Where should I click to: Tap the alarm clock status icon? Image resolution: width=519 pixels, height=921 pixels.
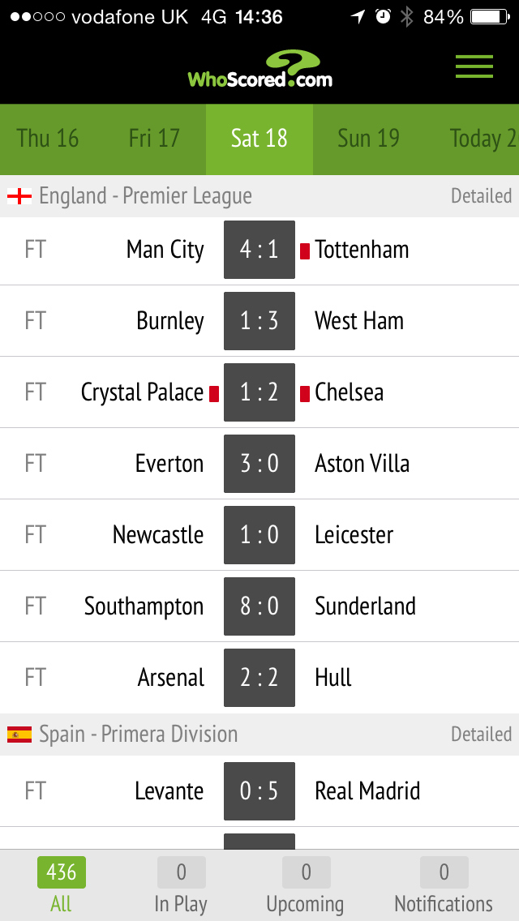click(x=383, y=17)
